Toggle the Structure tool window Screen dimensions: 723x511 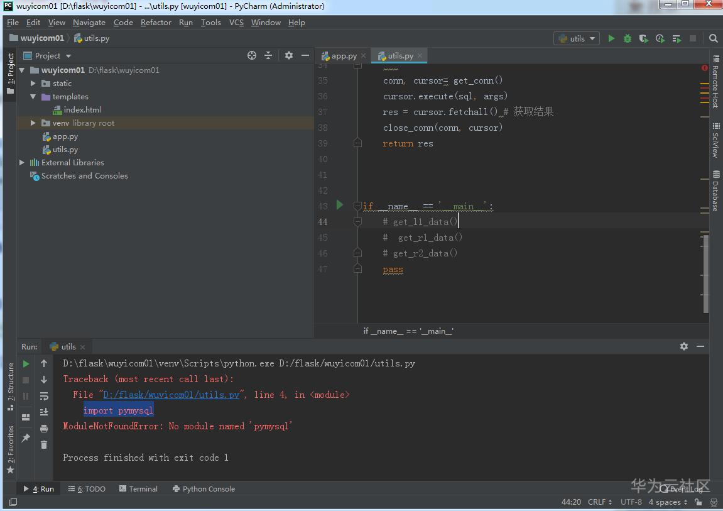point(10,385)
